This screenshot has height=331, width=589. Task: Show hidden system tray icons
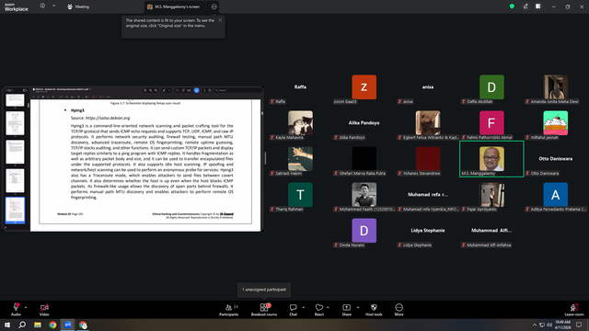535,325
